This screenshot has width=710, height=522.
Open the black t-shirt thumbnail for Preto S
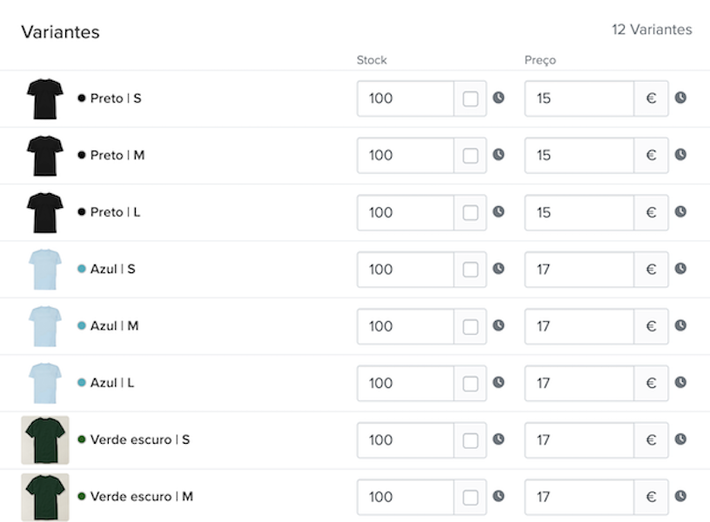[x=45, y=98]
